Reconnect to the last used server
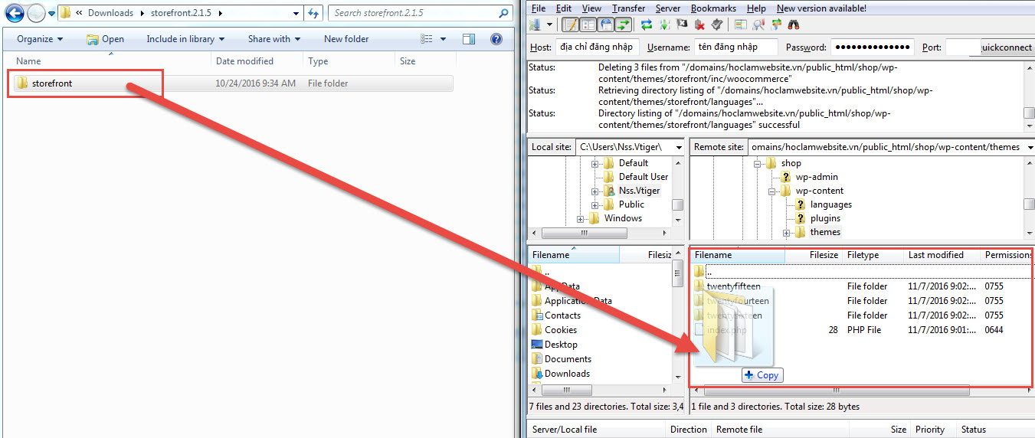 [x=716, y=25]
